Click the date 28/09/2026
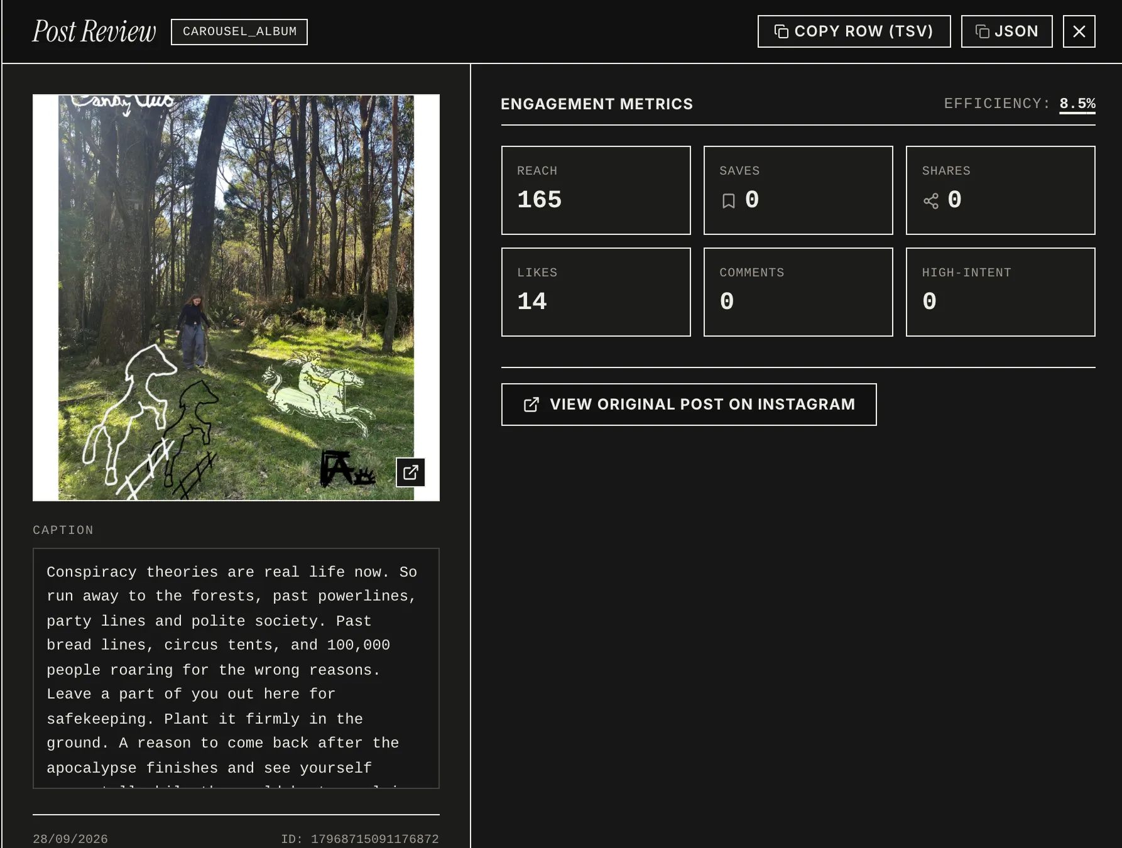This screenshot has width=1122, height=848. [x=70, y=839]
